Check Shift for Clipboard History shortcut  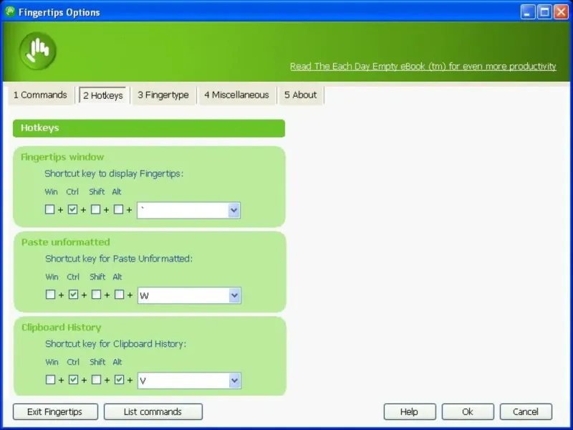click(x=96, y=380)
